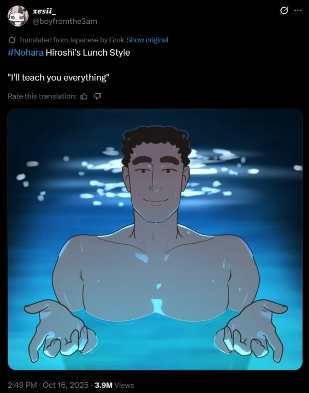
Task: Open the handle @boyfromthe3am
Action: point(65,21)
